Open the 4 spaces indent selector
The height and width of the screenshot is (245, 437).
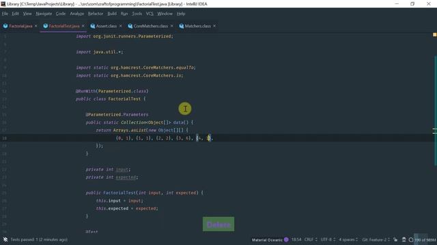point(348,240)
